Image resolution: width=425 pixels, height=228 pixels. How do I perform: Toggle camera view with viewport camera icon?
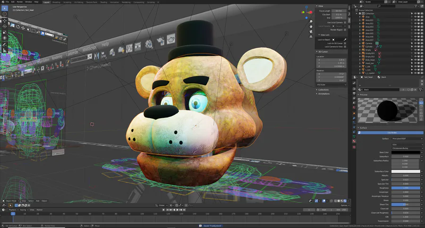pos(311,32)
